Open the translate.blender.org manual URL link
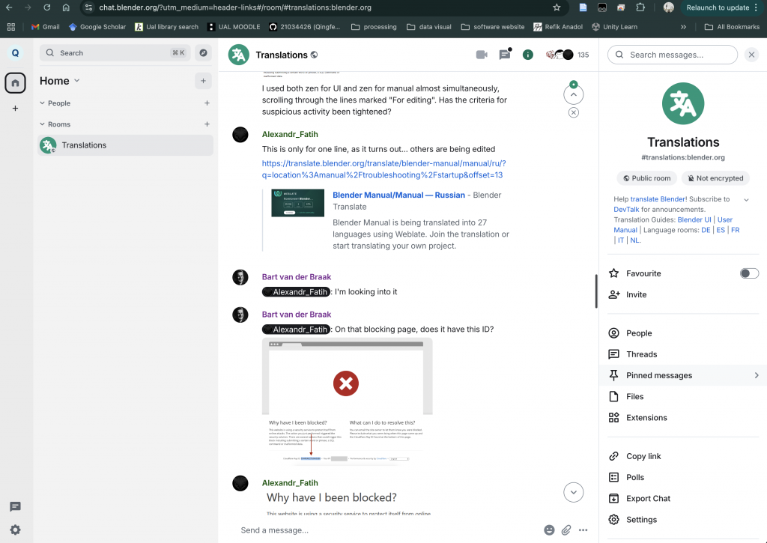 click(x=384, y=169)
